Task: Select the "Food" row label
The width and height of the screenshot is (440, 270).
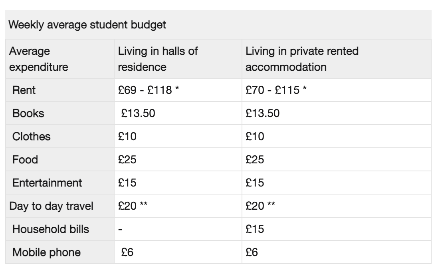Action: (25, 160)
